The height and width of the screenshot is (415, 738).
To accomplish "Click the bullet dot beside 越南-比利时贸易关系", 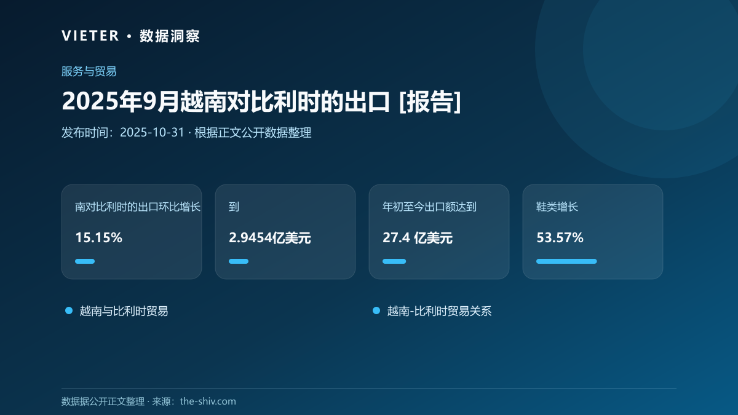I will [376, 310].
